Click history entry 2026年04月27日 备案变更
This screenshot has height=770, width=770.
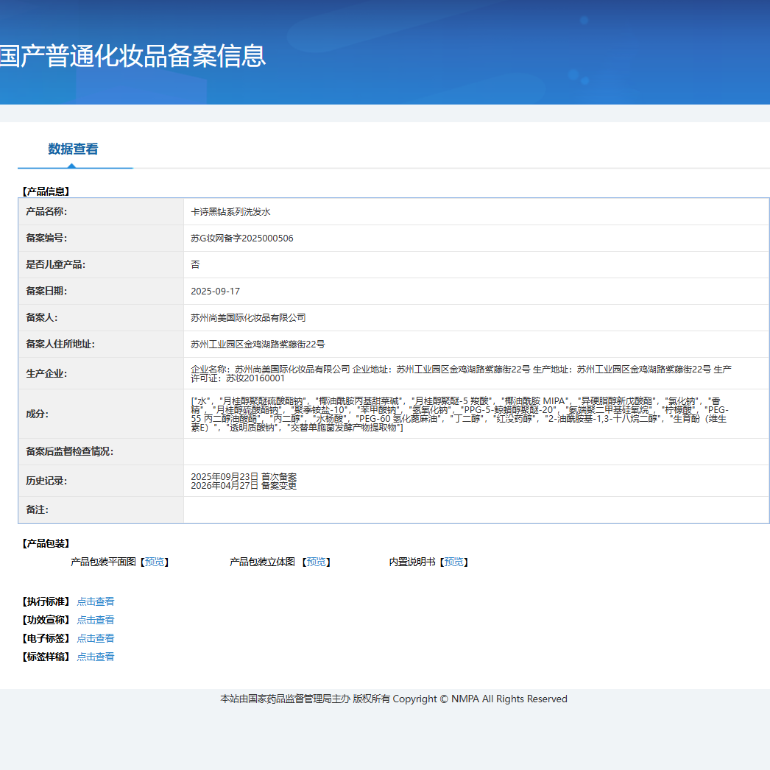244,486
